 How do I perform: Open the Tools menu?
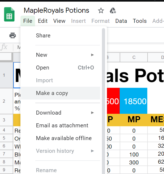(140, 21)
